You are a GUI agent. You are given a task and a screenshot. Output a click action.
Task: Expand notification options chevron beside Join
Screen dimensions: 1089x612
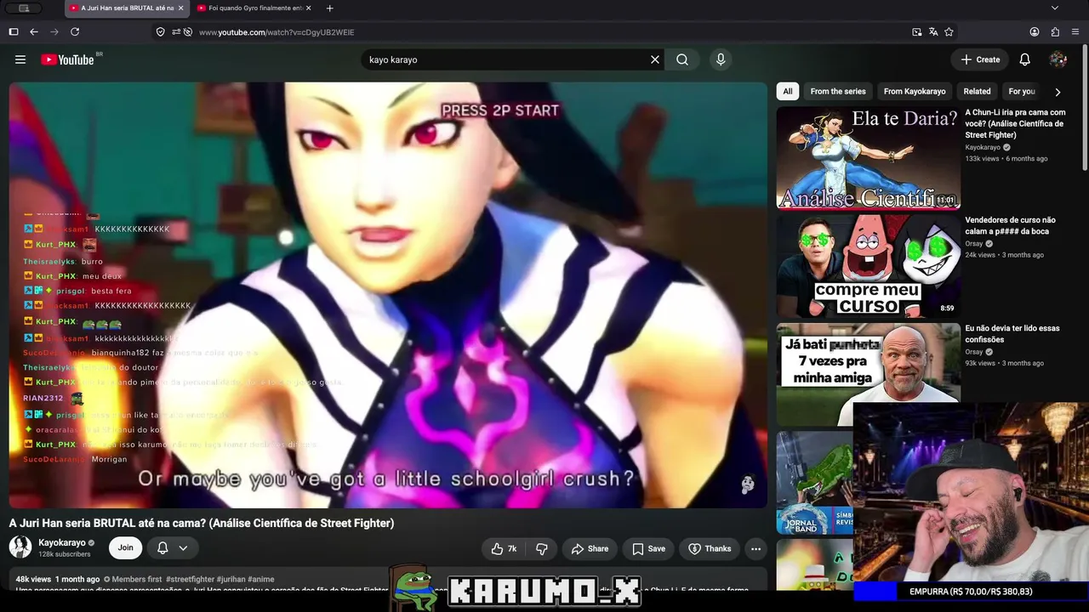click(x=183, y=548)
